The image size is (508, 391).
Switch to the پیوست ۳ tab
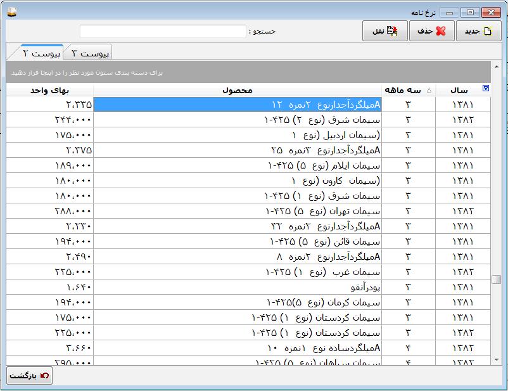pos(90,53)
